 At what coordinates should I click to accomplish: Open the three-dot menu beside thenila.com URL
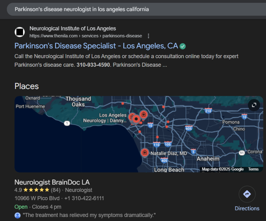point(148,36)
